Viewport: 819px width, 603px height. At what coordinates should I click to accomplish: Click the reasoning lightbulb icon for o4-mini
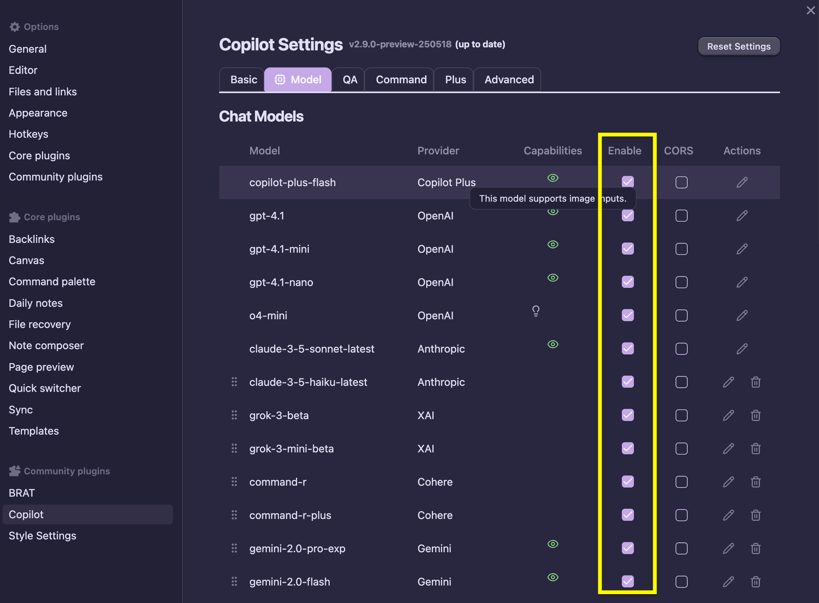coord(536,311)
